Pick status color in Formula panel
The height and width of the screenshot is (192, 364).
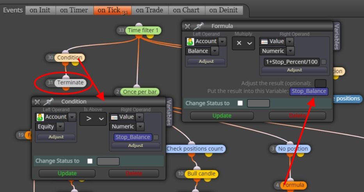[x=258, y=103]
